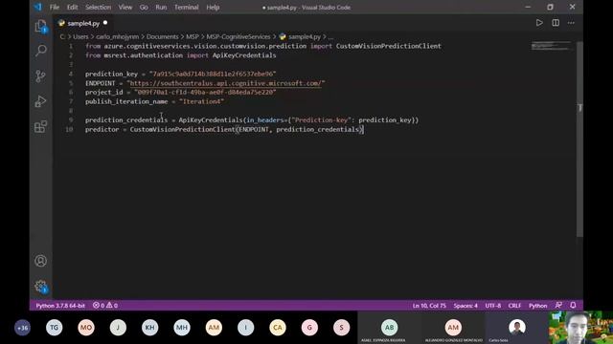Select the MH participant avatar
Screen dimensions: 613x344
click(182, 328)
